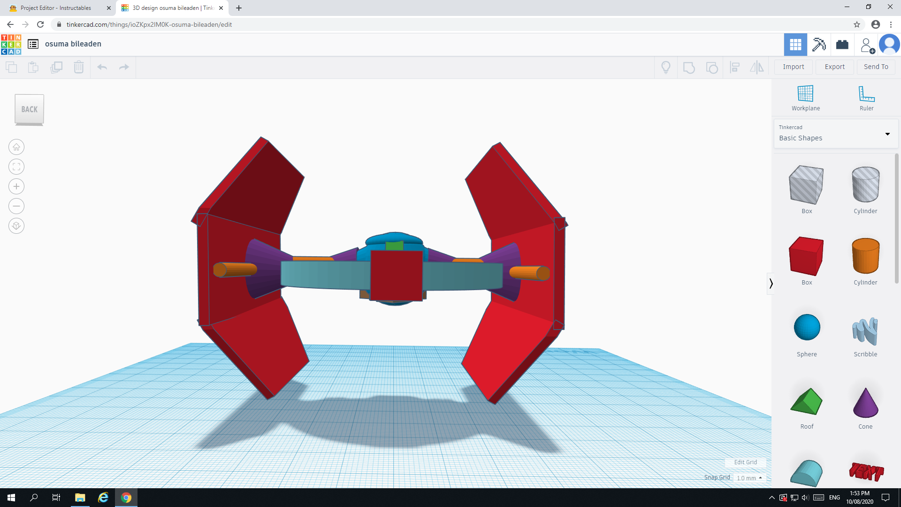Click the browser Back arrow
901x507 pixels.
[10, 24]
